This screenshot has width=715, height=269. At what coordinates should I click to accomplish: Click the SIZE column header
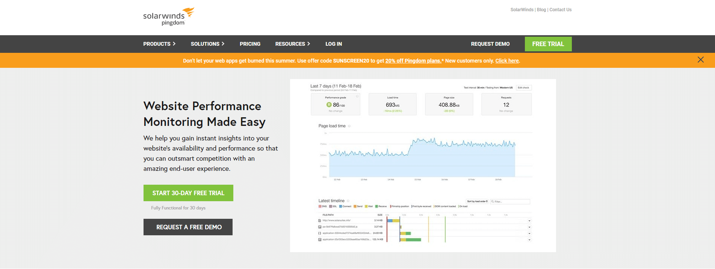click(x=380, y=215)
